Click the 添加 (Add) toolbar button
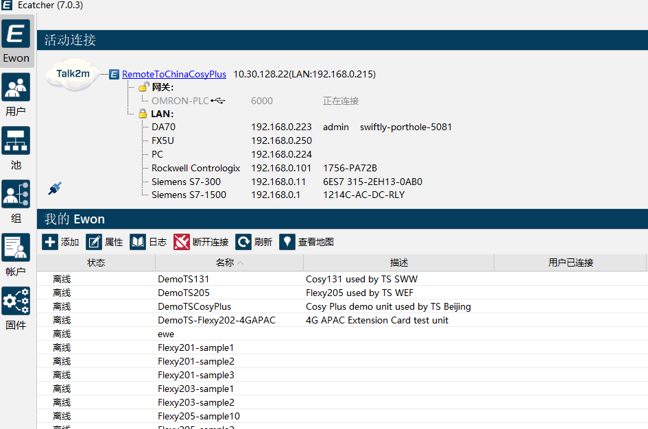 (60, 242)
